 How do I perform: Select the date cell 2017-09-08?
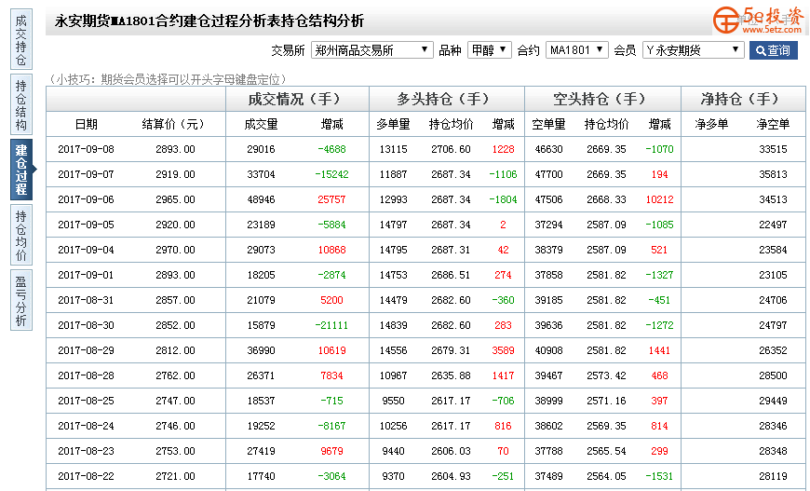(x=86, y=149)
